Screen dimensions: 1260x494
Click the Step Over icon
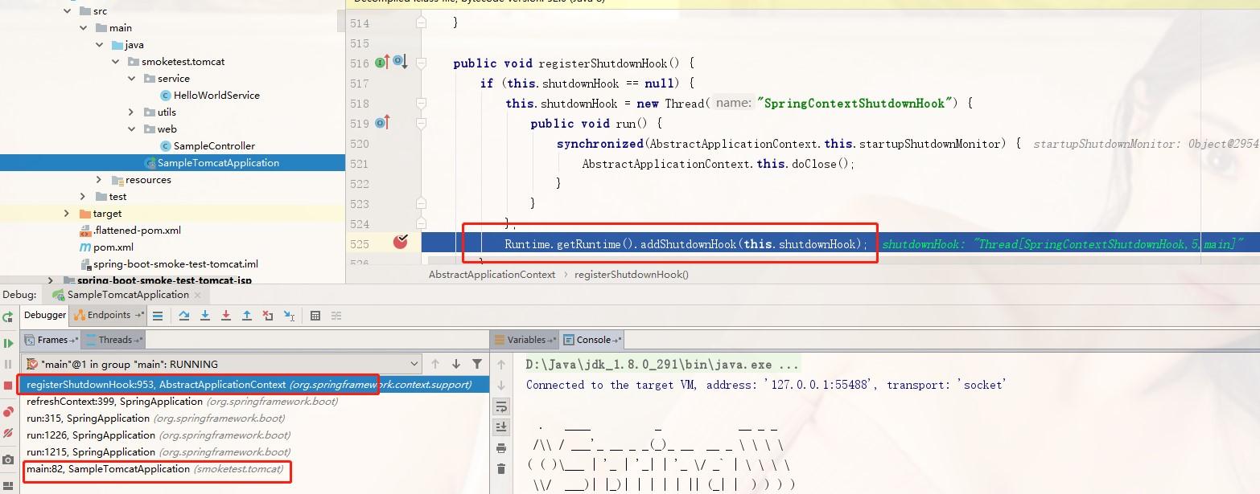pos(184,316)
